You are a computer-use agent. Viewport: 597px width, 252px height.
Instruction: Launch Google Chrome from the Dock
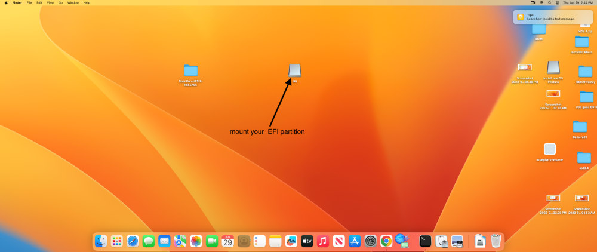pyautogui.click(x=386, y=241)
